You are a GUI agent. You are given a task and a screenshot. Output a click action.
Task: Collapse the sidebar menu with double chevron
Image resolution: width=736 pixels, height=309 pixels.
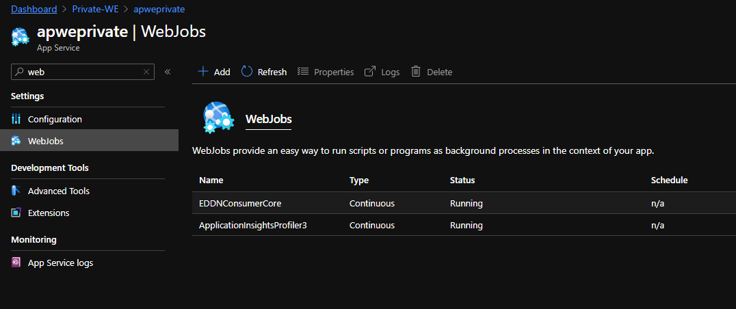pyautogui.click(x=168, y=71)
